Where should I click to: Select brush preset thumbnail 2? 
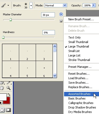pos(27,52)
